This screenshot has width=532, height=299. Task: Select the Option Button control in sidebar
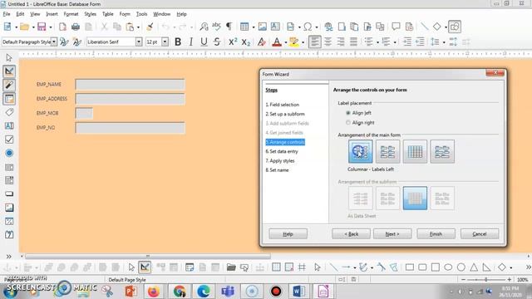[9, 153]
